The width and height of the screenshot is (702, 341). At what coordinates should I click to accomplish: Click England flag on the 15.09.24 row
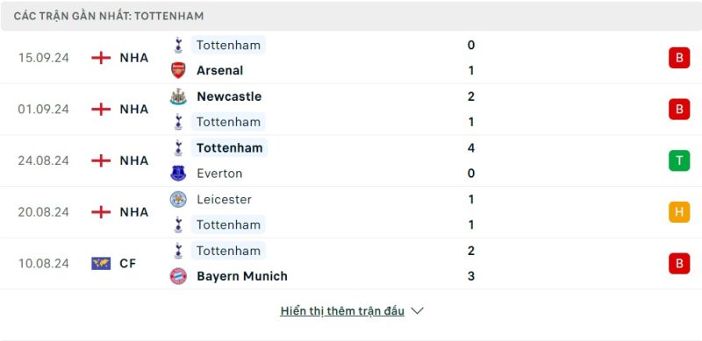click(x=101, y=58)
